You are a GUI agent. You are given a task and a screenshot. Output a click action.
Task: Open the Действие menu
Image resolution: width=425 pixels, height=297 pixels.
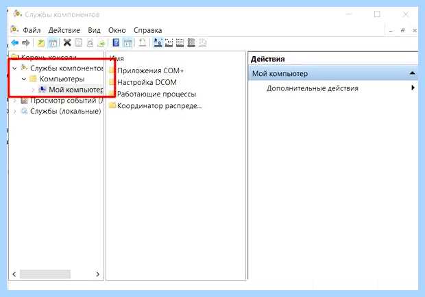[64, 30]
